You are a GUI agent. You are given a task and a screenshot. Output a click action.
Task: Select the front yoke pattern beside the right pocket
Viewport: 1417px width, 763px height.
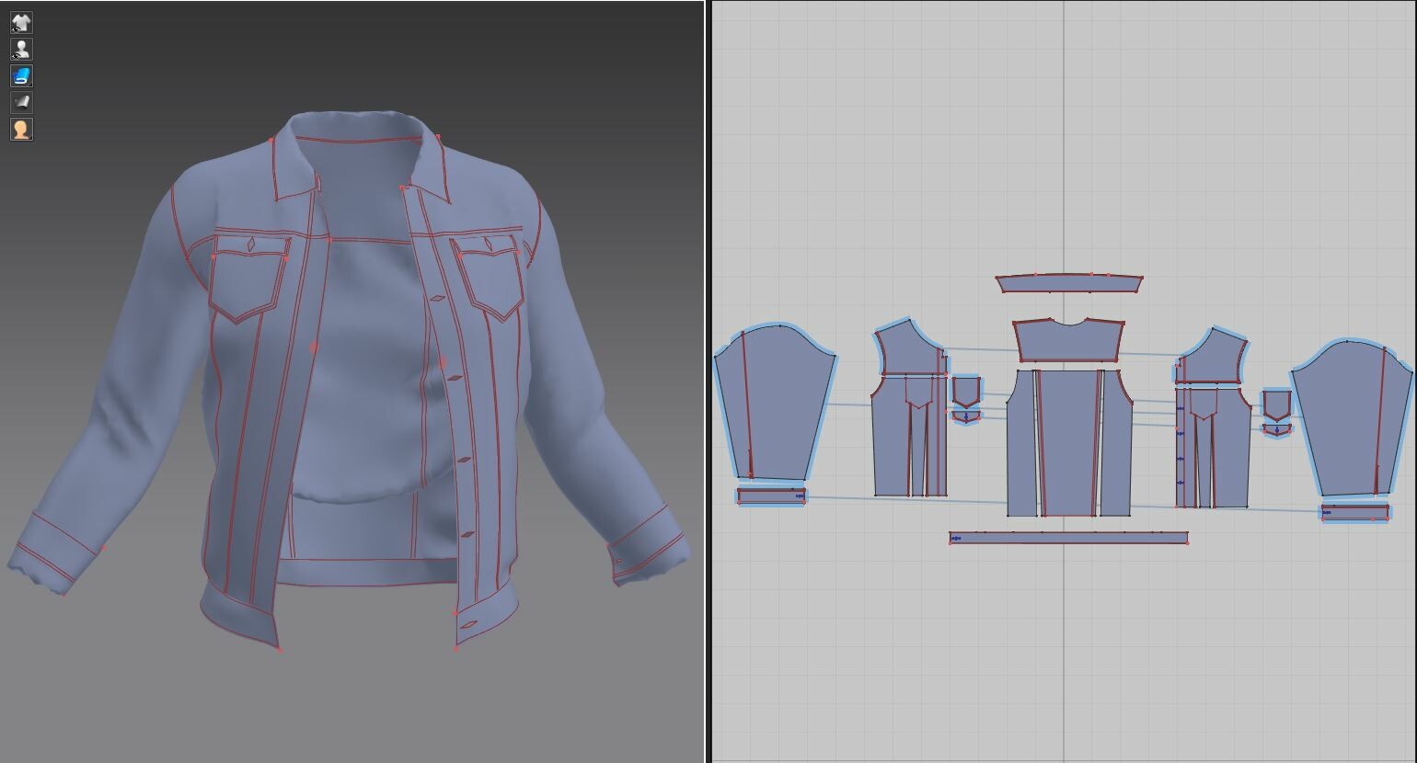(x=1212, y=357)
